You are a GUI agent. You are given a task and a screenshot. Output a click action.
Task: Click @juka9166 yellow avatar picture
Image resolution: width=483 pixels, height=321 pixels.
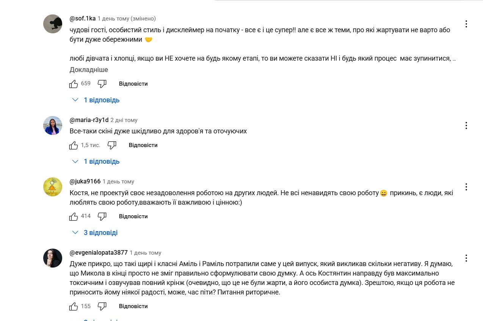coord(53,187)
